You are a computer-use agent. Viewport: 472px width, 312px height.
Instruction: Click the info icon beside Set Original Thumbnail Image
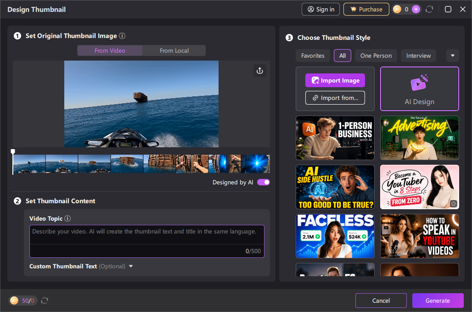[x=122, y=36]
